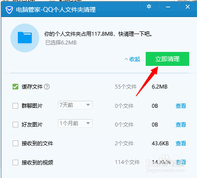
Task: Click the 114个文件 count
Action: click(127, 162)
